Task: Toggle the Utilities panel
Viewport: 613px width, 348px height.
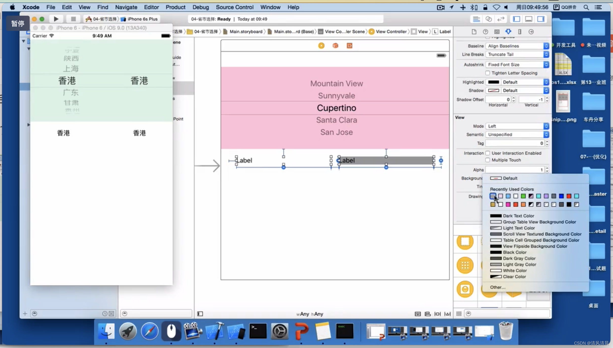Action: pyautogui.click(x=541, y=19)
